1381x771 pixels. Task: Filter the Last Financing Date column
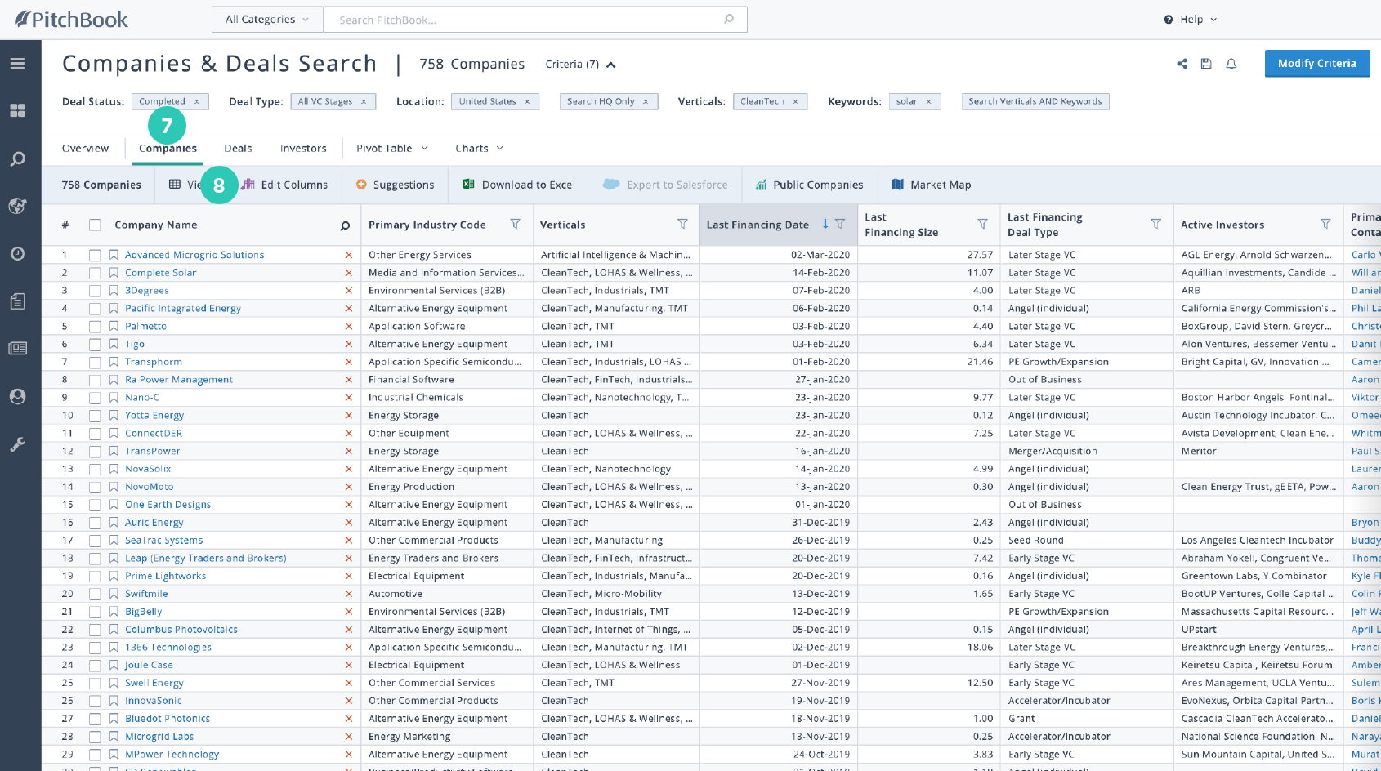840,224
